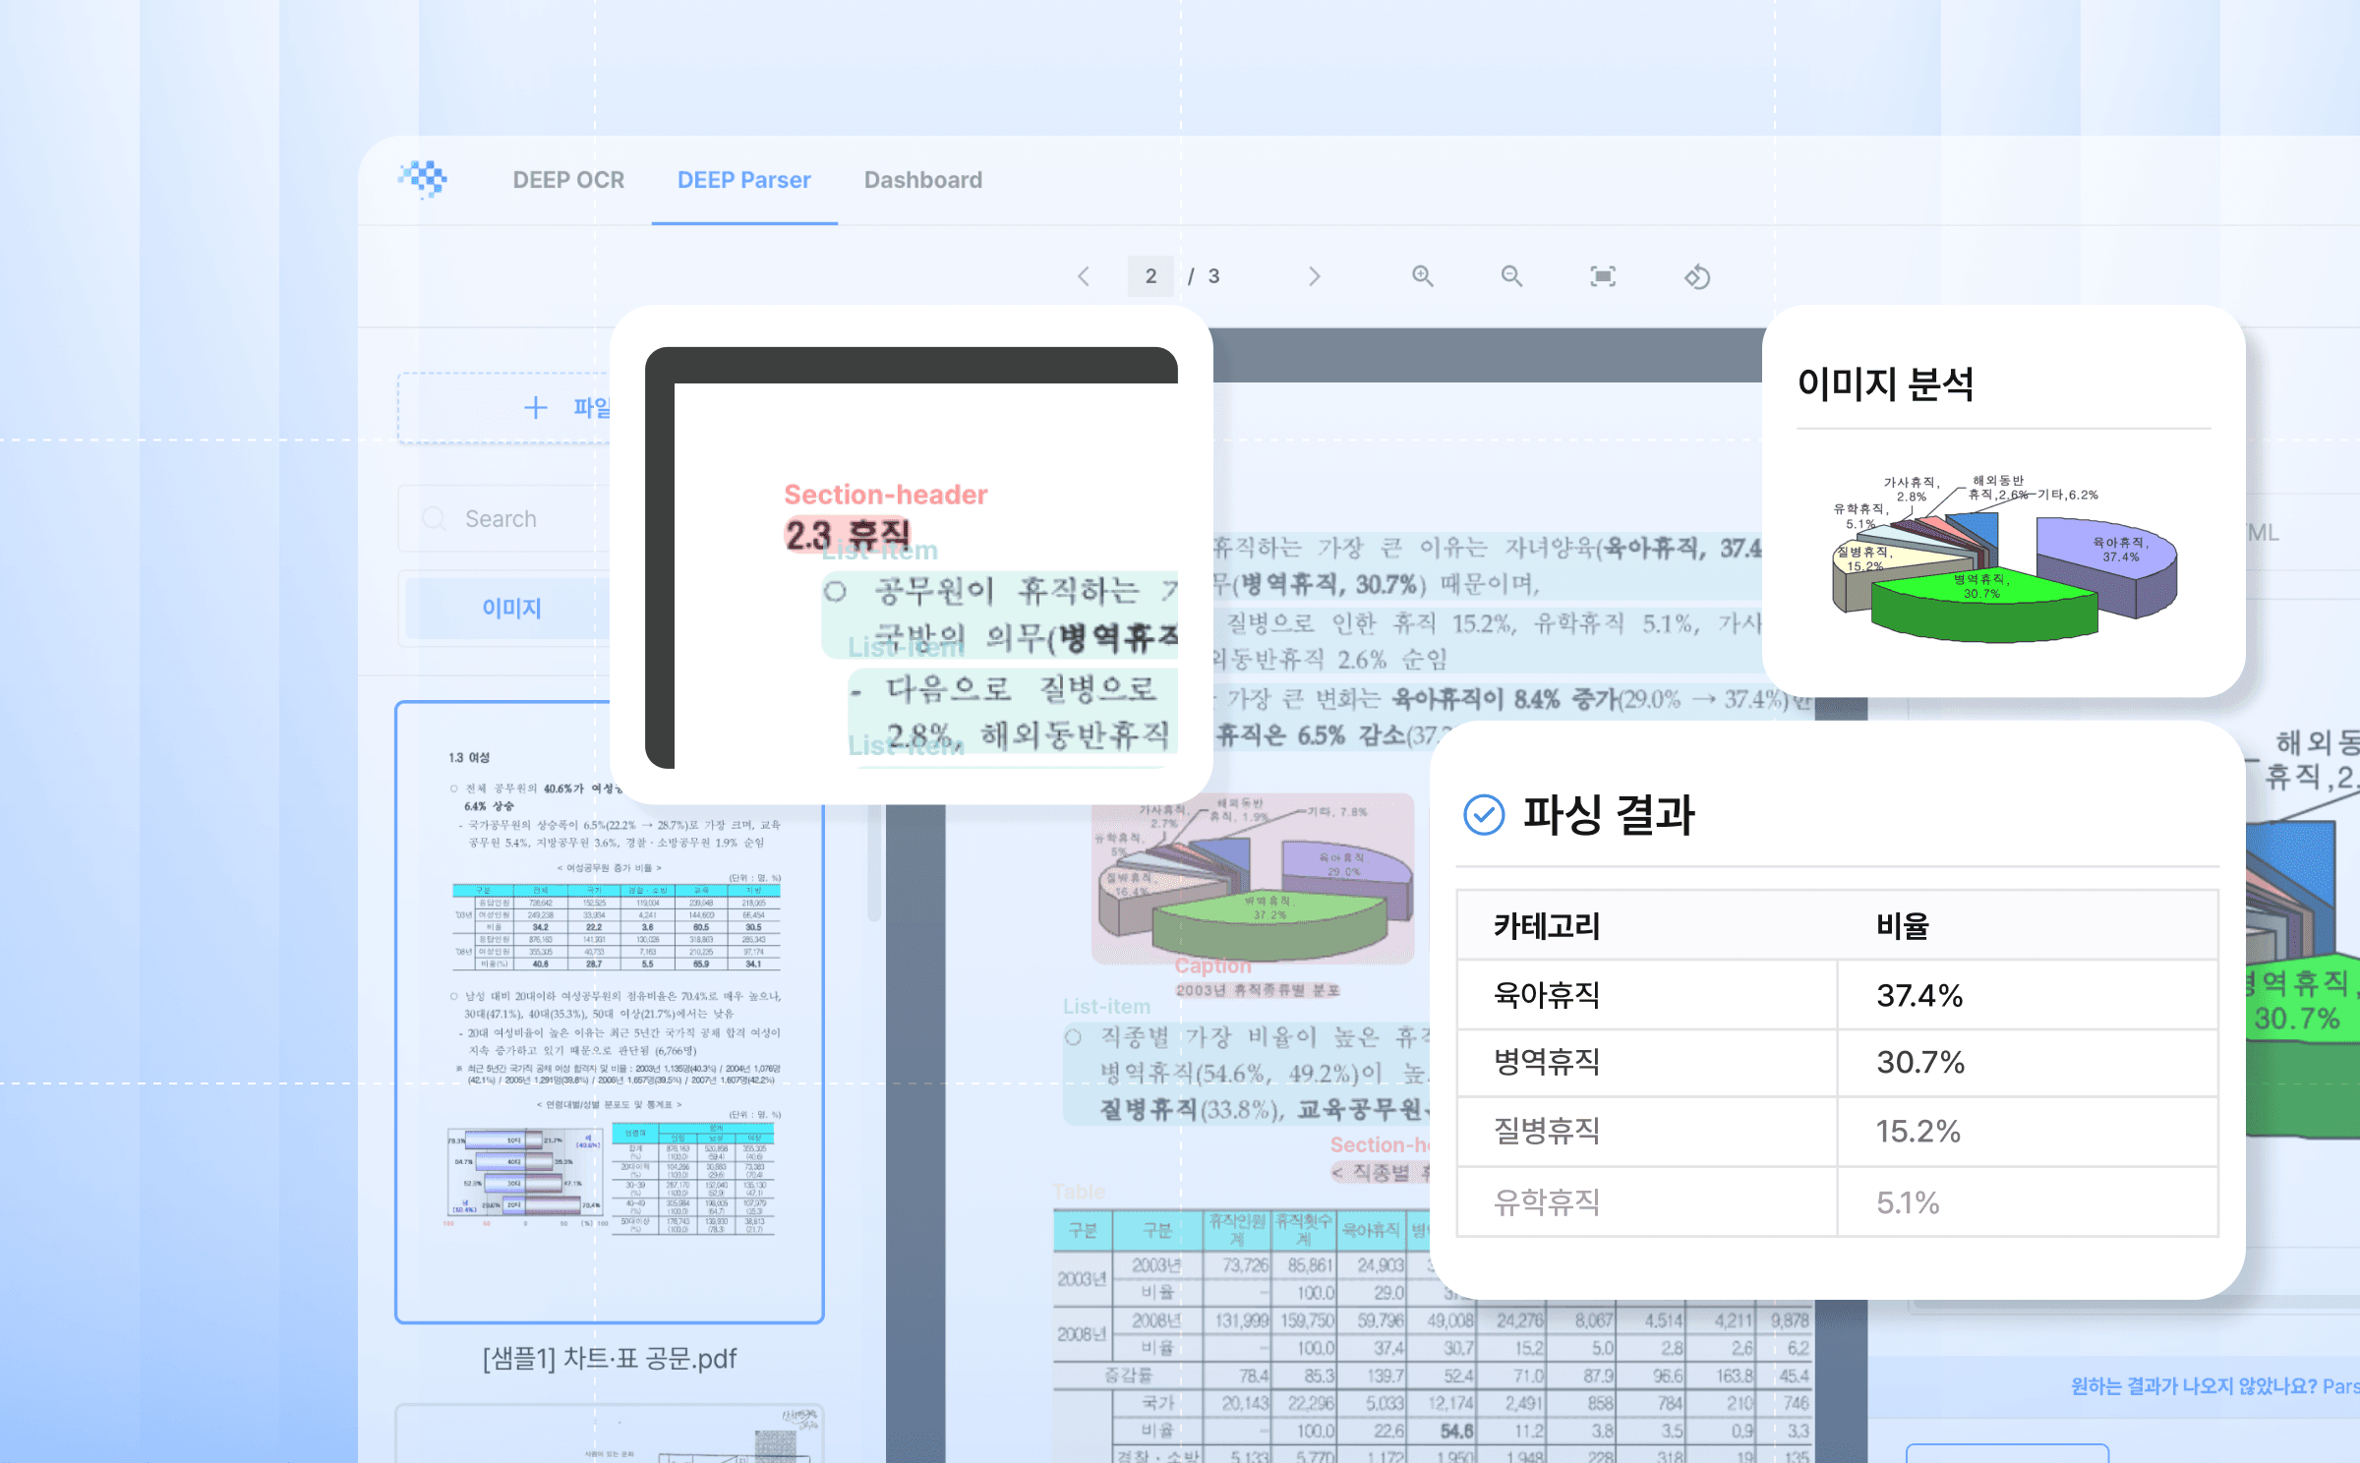Click the link about unexpected parsing results
The height and width of the screenshot is (1463, 2360).
[x=2212, y=1385]
